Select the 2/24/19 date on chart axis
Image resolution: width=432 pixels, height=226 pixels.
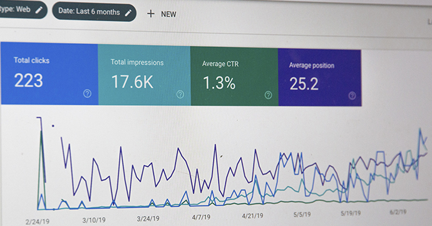38,222
